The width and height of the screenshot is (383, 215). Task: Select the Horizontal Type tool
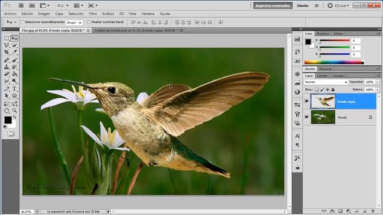14,89
